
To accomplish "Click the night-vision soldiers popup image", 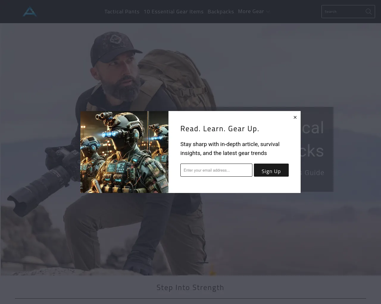I will (x=124, y=152).
